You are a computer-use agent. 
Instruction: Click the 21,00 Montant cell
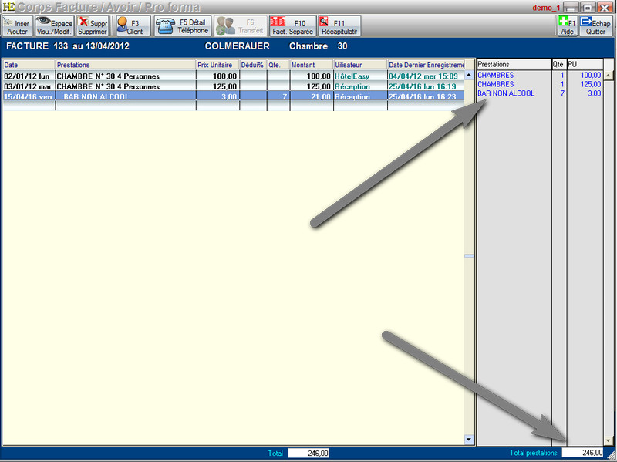[x=312, y=97]
